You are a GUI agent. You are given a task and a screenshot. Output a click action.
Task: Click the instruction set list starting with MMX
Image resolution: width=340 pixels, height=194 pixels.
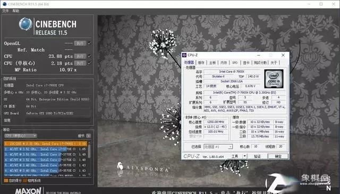point(245,109)
